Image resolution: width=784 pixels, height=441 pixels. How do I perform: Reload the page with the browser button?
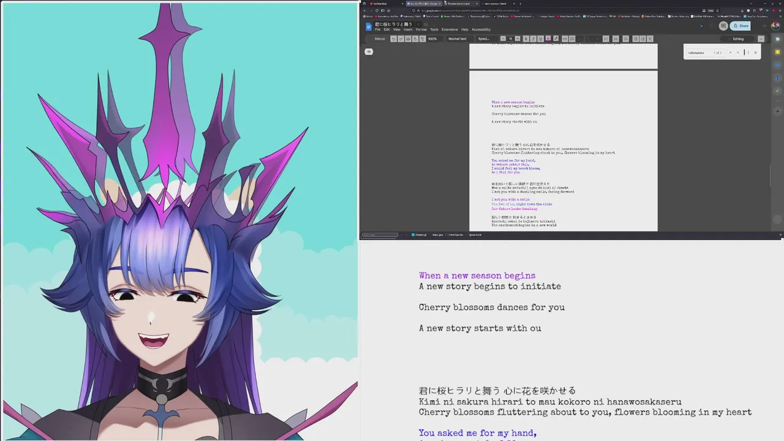coord(377,10)
